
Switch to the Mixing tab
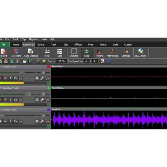pyautogui.click(x=103, y=45)
